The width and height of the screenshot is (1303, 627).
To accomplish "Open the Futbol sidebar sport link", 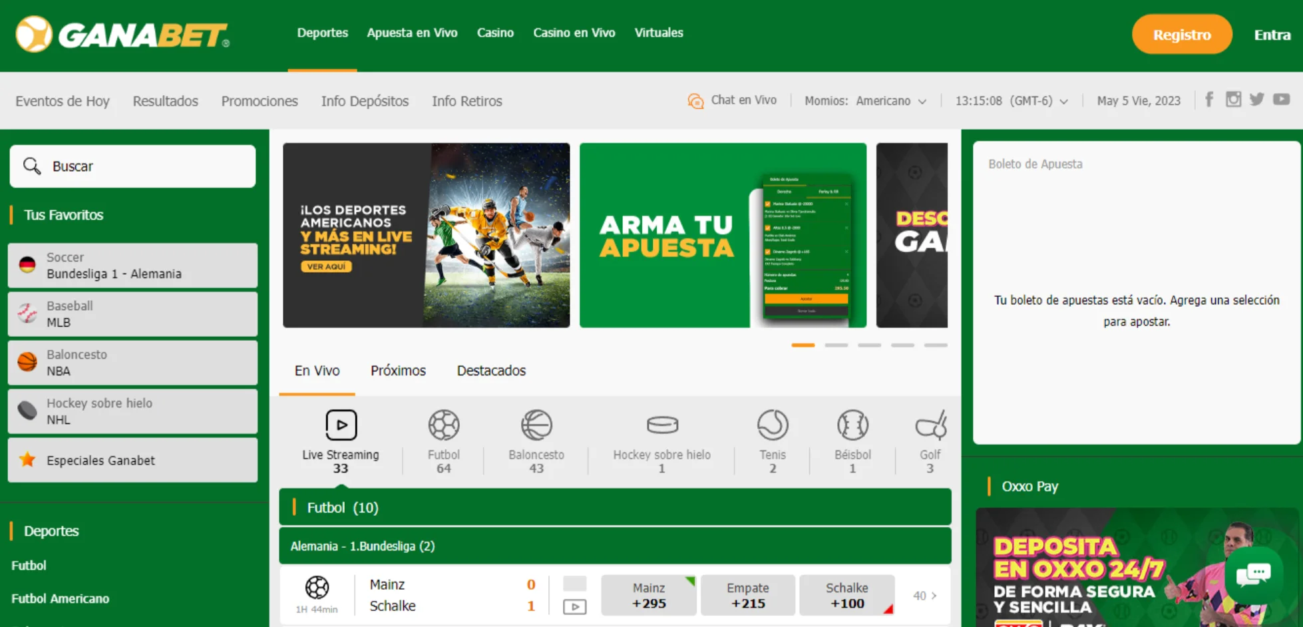I will (29, 565).
